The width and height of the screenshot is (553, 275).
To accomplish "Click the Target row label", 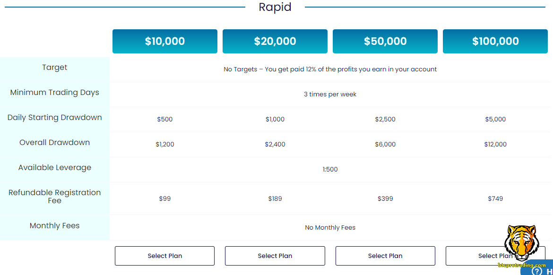I will pyautogui.click(x=55, y=68).
